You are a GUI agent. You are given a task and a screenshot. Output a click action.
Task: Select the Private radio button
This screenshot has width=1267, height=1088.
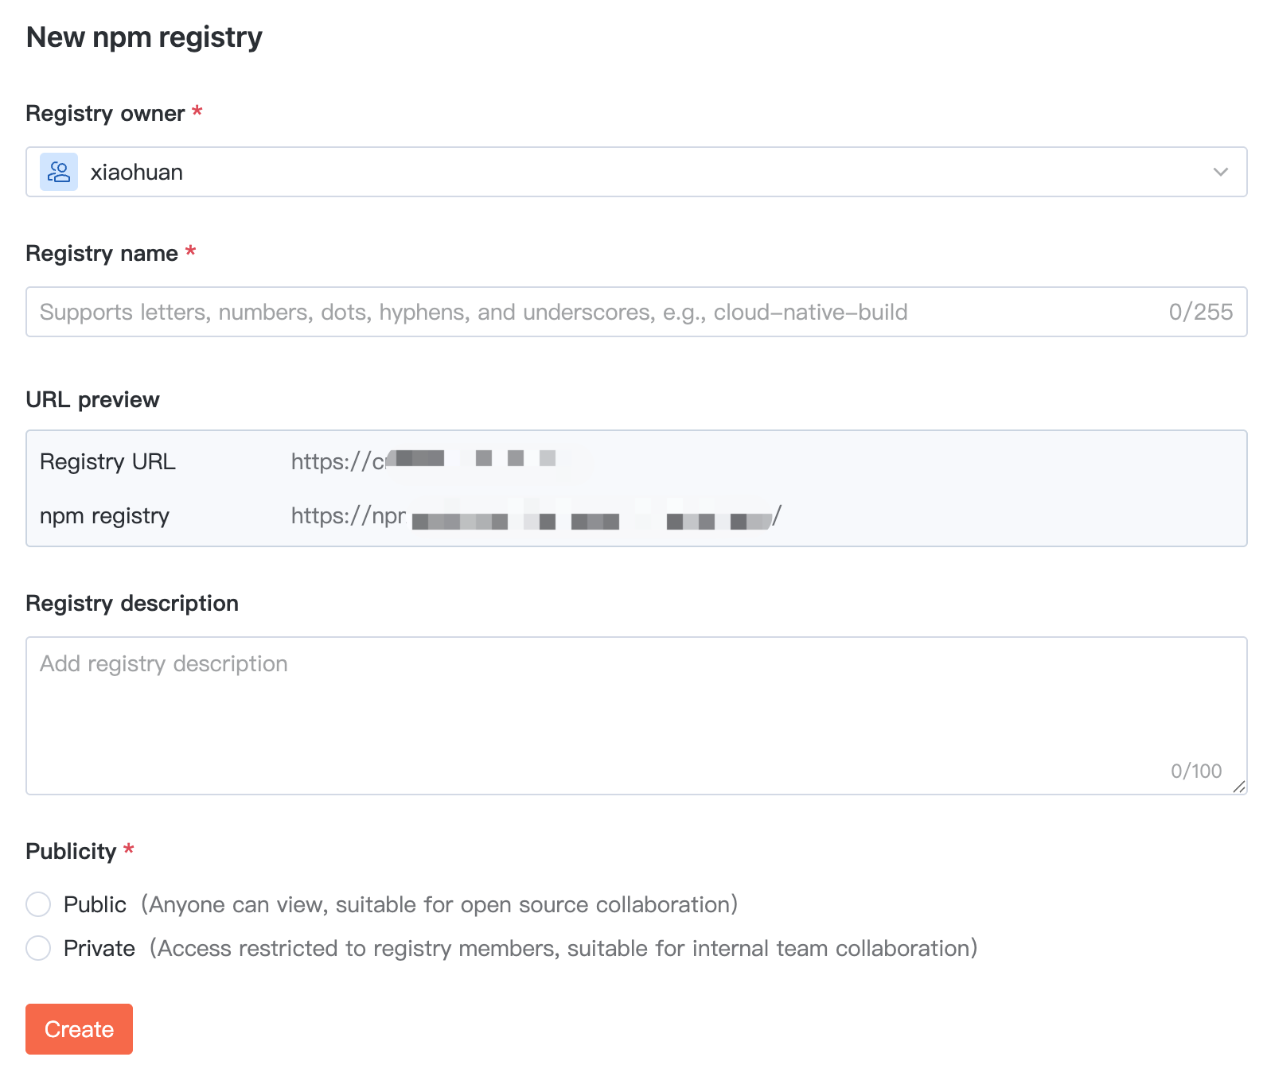[x=38, y=948]
